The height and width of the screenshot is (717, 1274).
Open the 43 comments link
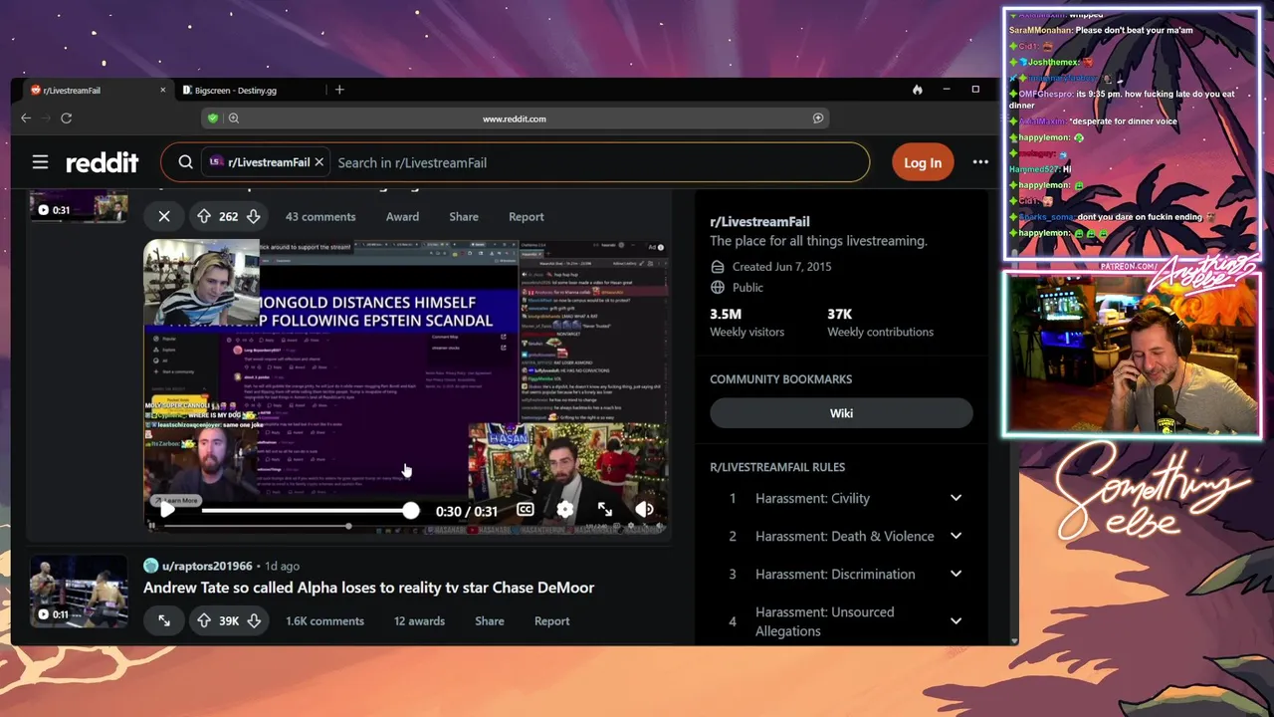pos(320,216)
